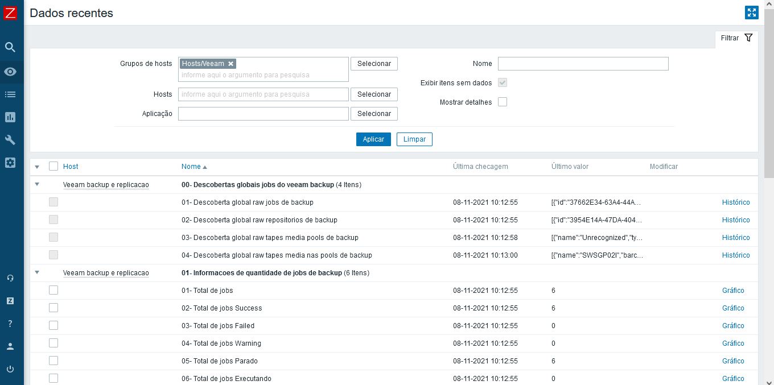The width and height of the screenshot is (774, 385).
Task: Open the Configuration wrench icon menu
Action: tap(10, 140)
